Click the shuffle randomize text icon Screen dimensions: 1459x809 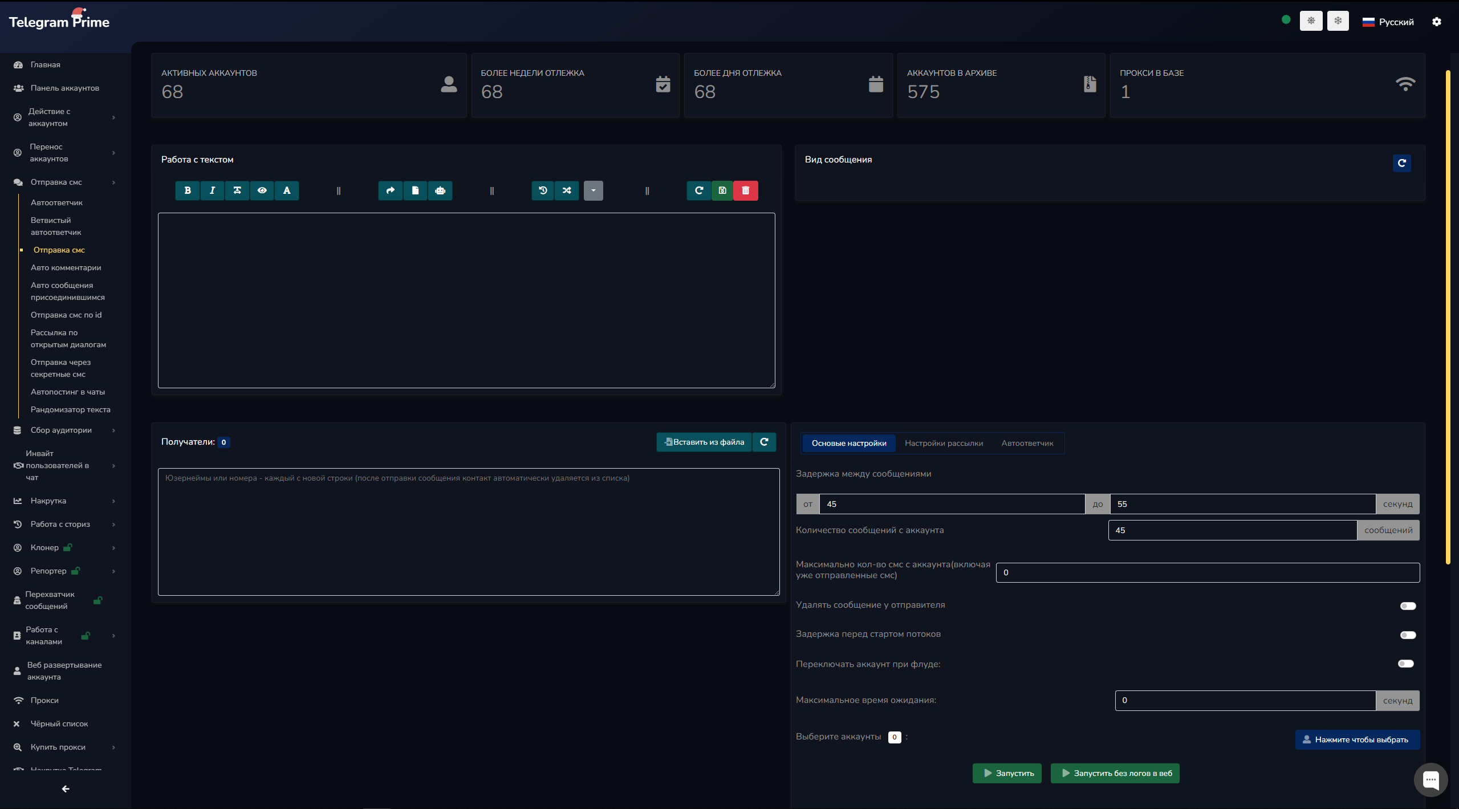[567, 190]
